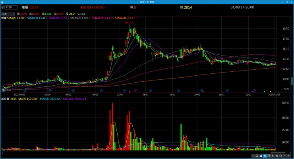The image size is (294, 159).
Task: Click the 總:2814 total volume text
Action: pos(186,7)
